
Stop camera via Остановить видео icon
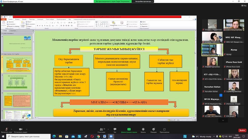coord(21,129)
